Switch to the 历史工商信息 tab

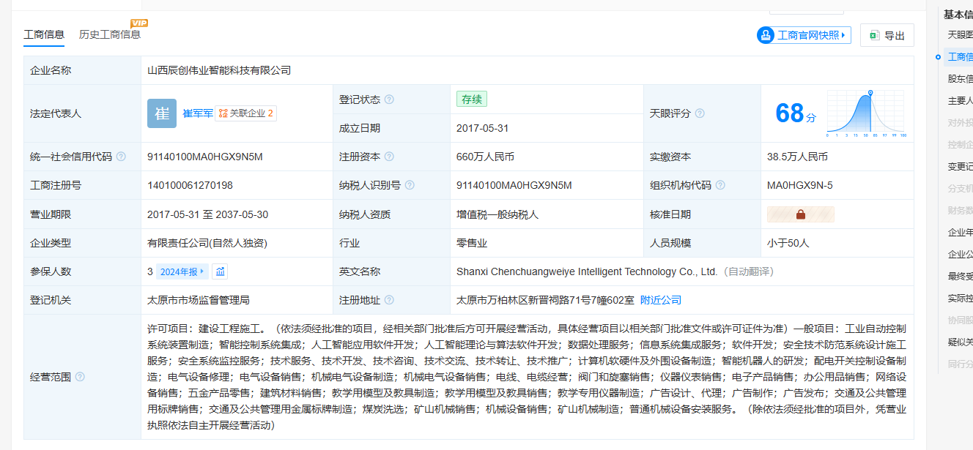pos(110,34)
